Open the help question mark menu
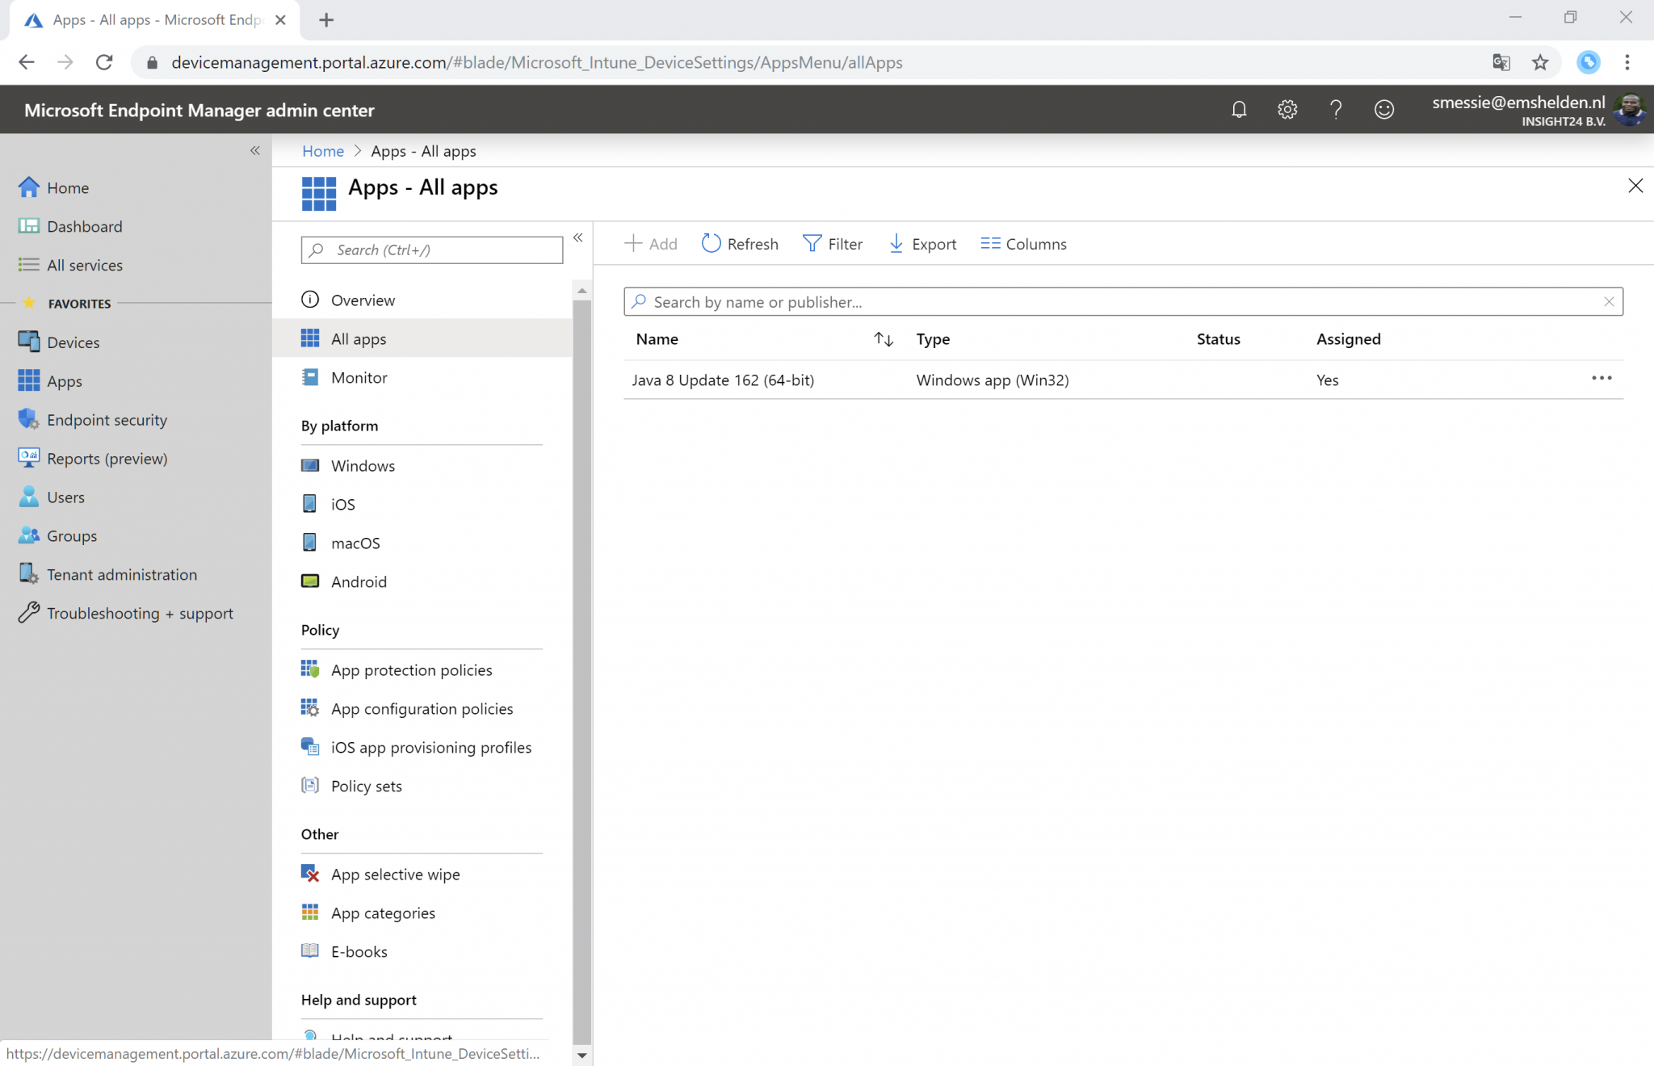Image resolution: width=1654 pixels, height=1066 pixels. pyautogui.click(x=1336, y=109)
